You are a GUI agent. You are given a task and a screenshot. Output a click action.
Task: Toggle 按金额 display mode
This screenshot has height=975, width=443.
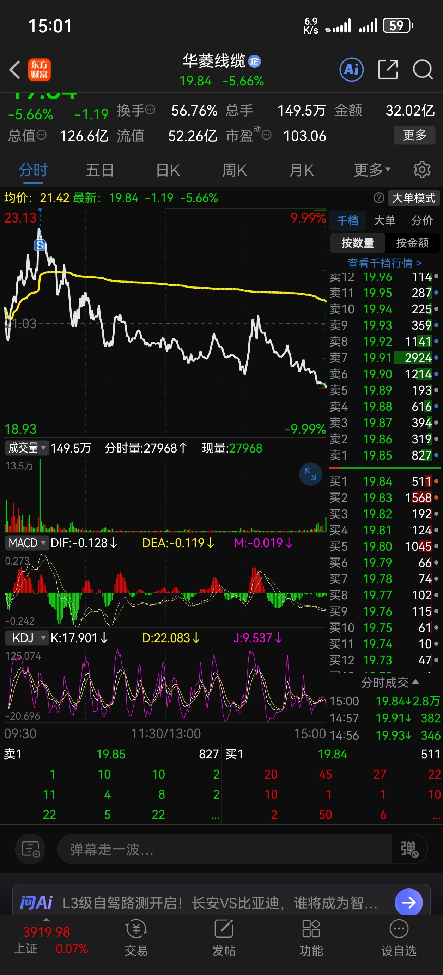click(x=412, y=243)
